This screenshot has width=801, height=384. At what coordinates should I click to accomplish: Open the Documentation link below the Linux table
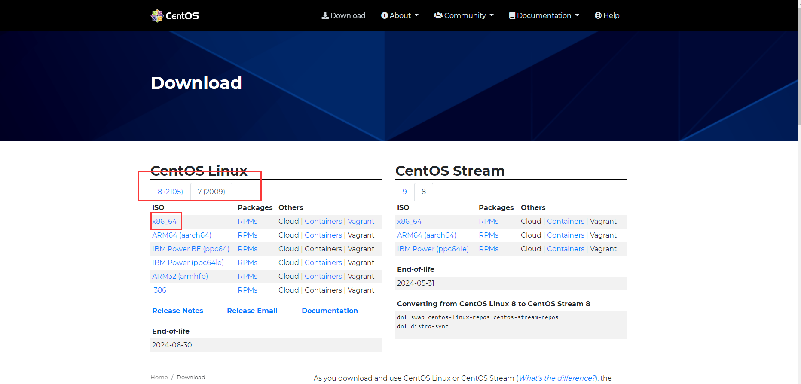point(330,311)
